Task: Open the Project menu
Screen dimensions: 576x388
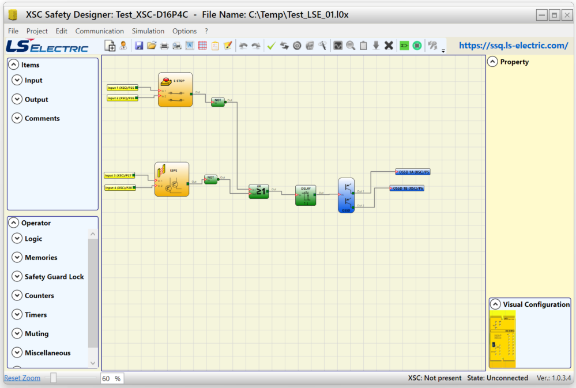Action: pyautogui.click(x=37, y=31)
